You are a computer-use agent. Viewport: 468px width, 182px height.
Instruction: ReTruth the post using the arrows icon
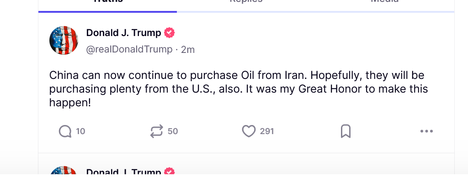tap(157, 131)
